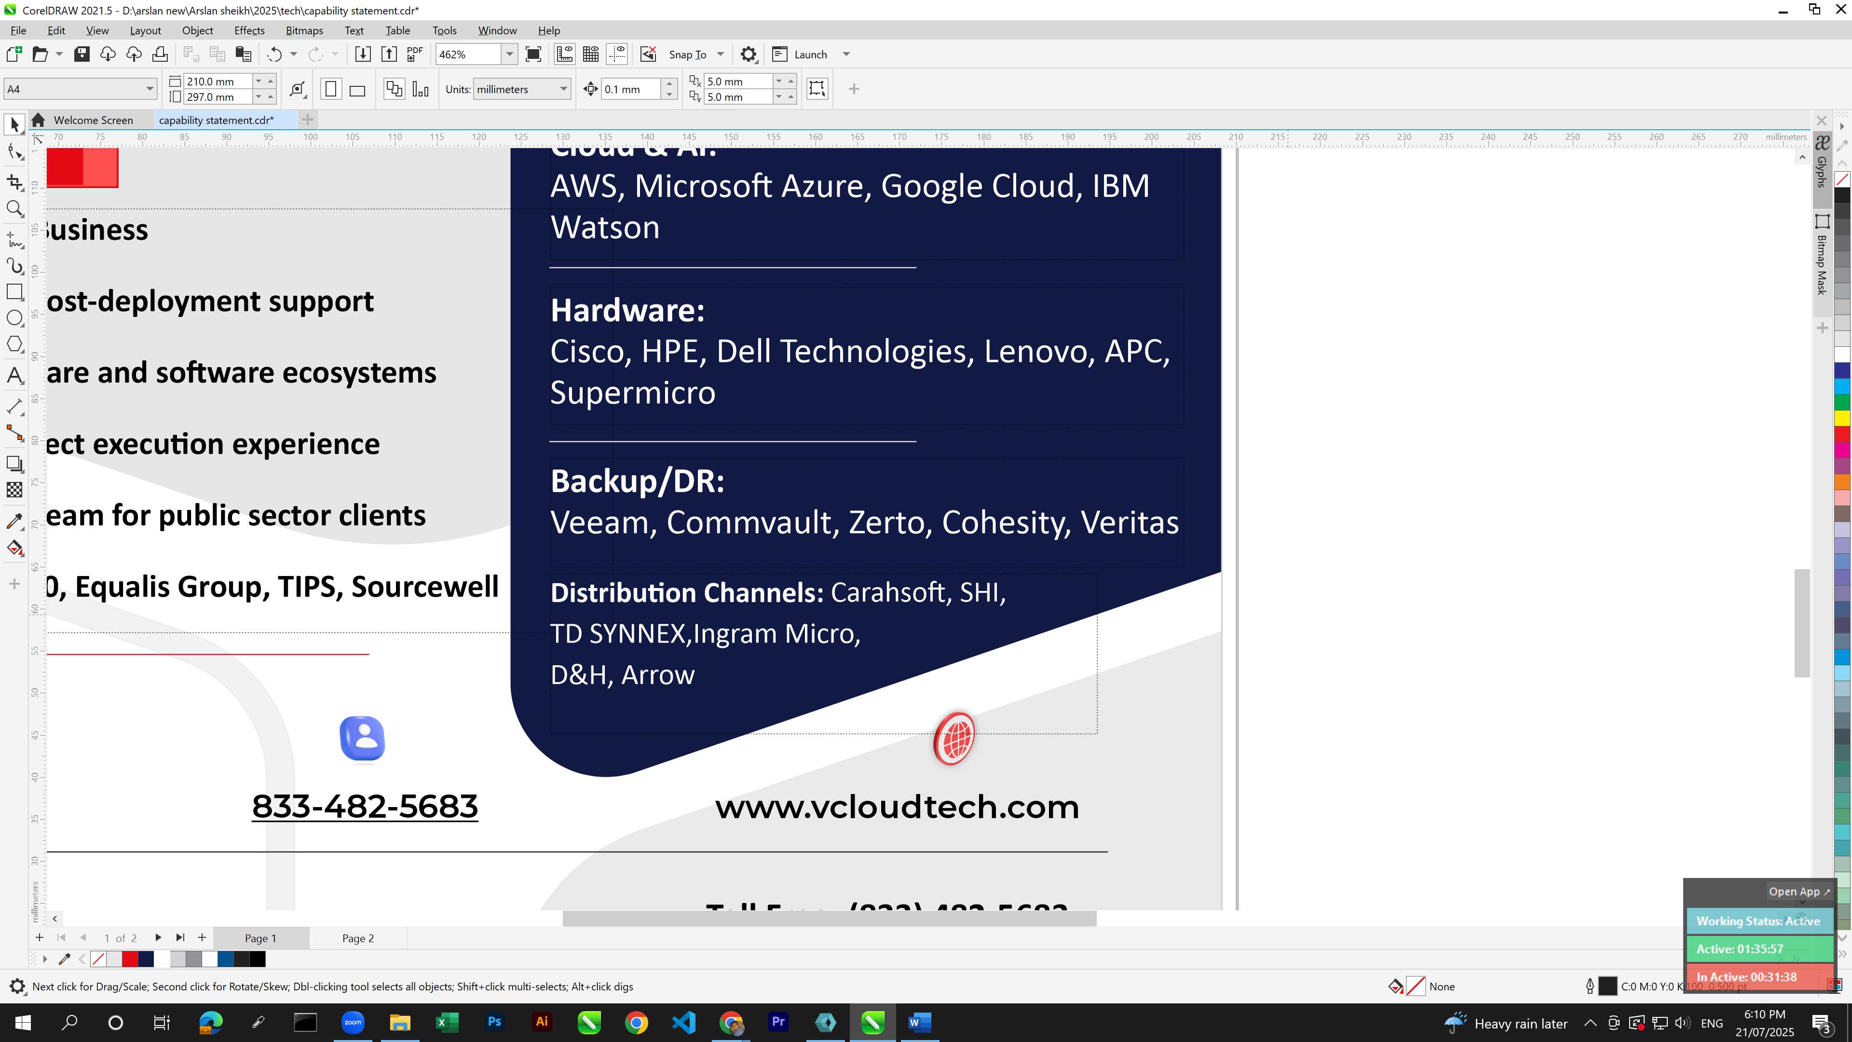This screenshot has width=1852, height=1042.
Task: Add page after current page
Action: point(202,937)
